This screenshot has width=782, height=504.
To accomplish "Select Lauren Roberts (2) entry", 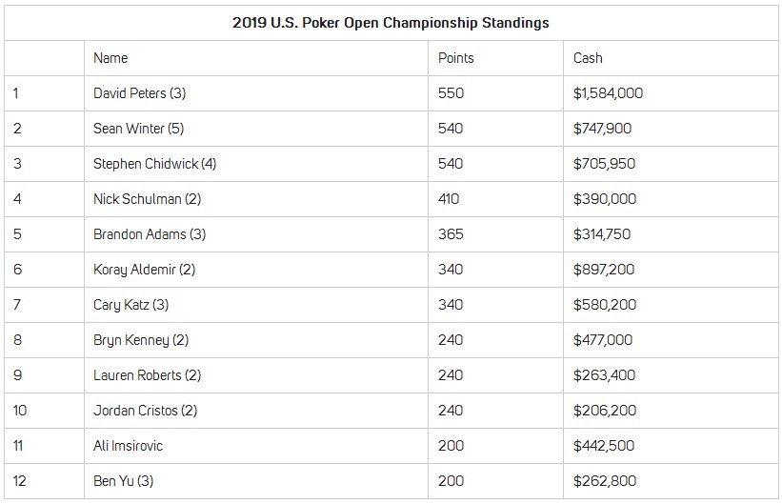I will pyautogui.click(x=147, y=375).
